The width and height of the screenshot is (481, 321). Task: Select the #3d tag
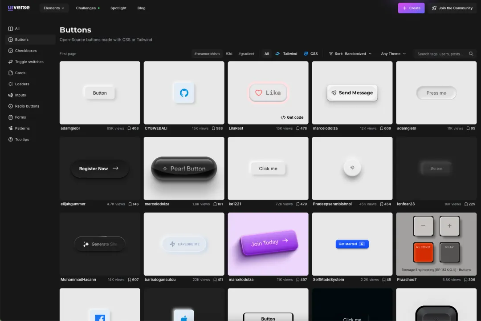coord(229,54)
